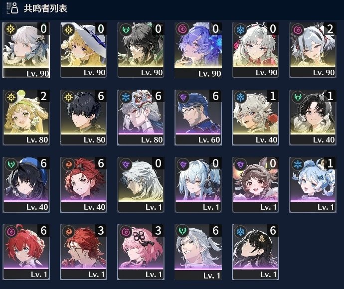The height and width of the screenshot is (289, 344).
Task: Choose the brown-haired girl with round ears
Action: [x=255, y=185]
